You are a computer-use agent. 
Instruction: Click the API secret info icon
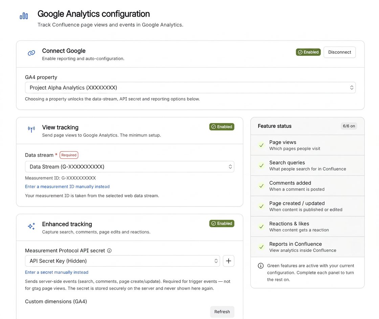pyautogui.click(x=109, y=250)
